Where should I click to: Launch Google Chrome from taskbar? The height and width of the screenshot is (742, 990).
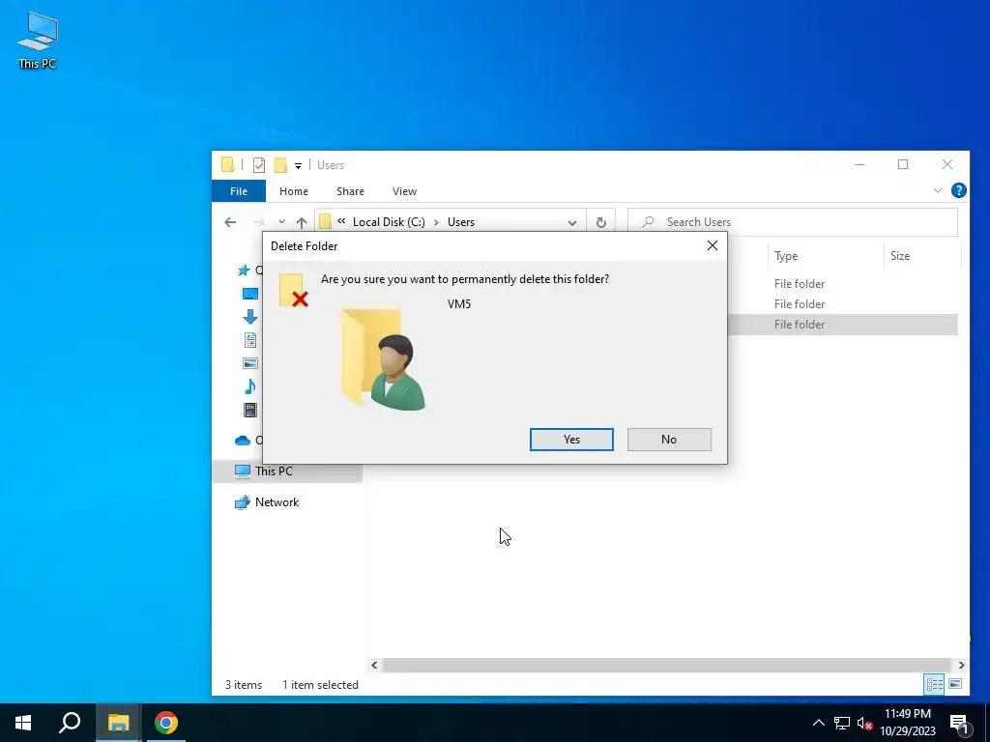coord(166,723)
